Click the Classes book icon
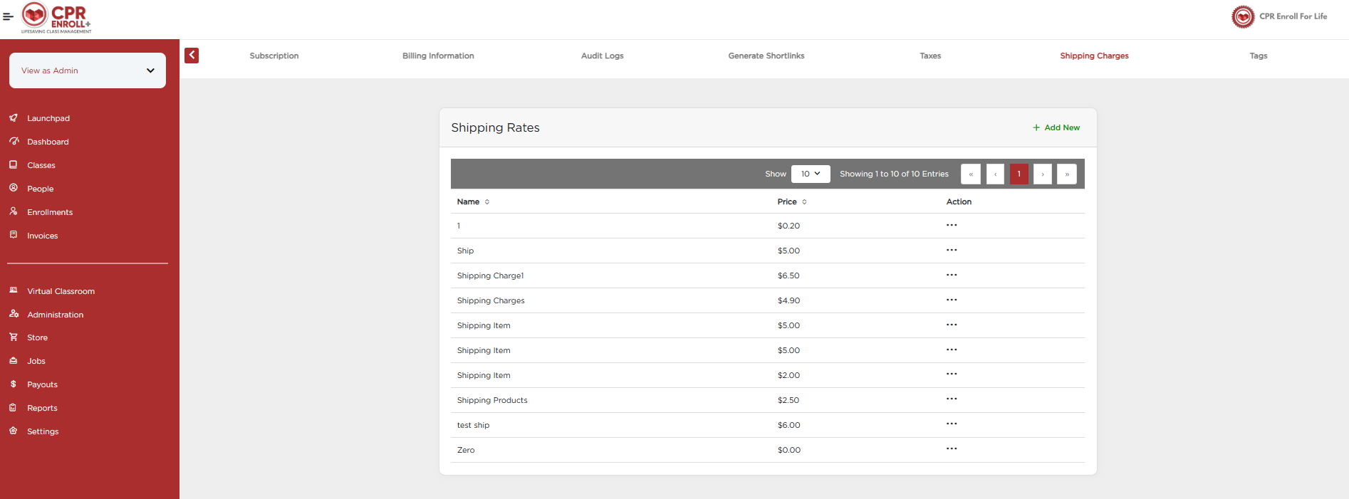Viewport: 1349px width, 499px height. [14, 165]
